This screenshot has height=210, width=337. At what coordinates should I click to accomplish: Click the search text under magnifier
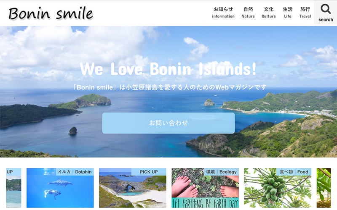326,19
